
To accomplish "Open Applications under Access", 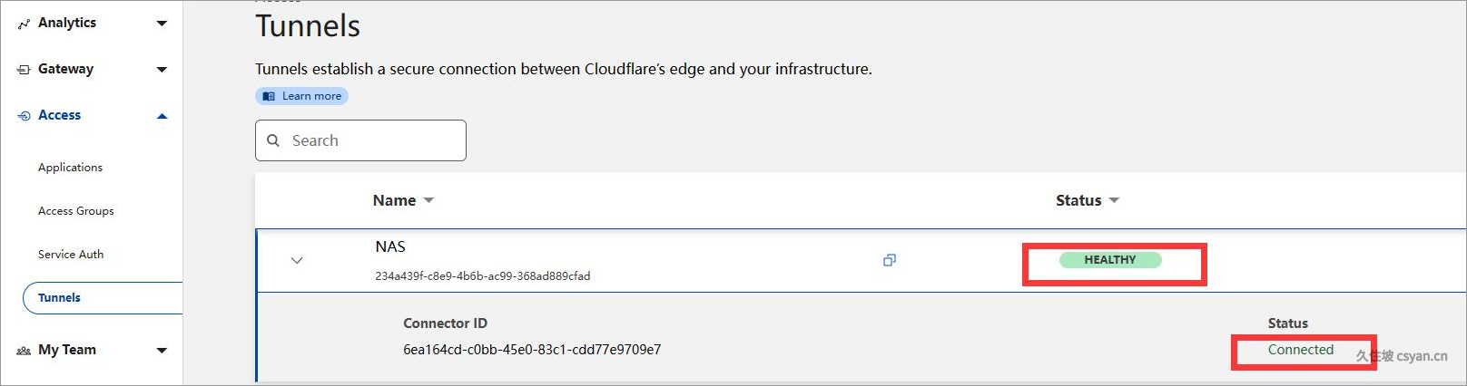I will (x=70, y=168).
